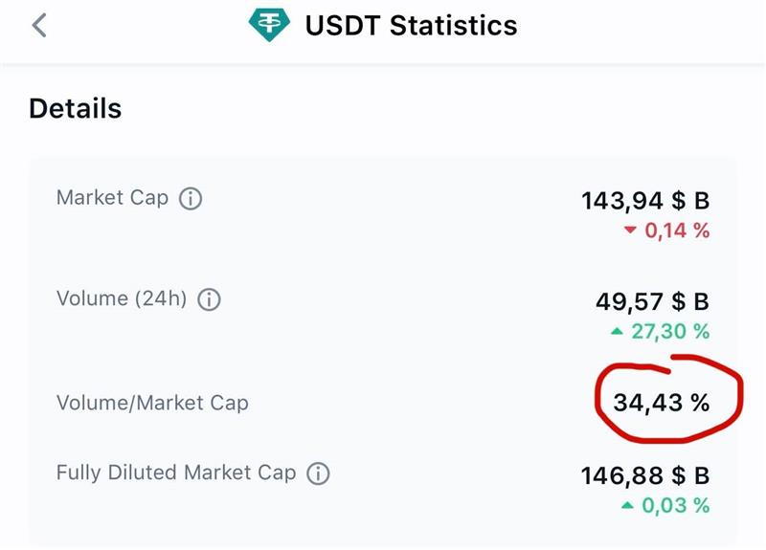Viewport: 766px width, 550px height.
Task: Select the Market Cap label
Action: point(112,198)
